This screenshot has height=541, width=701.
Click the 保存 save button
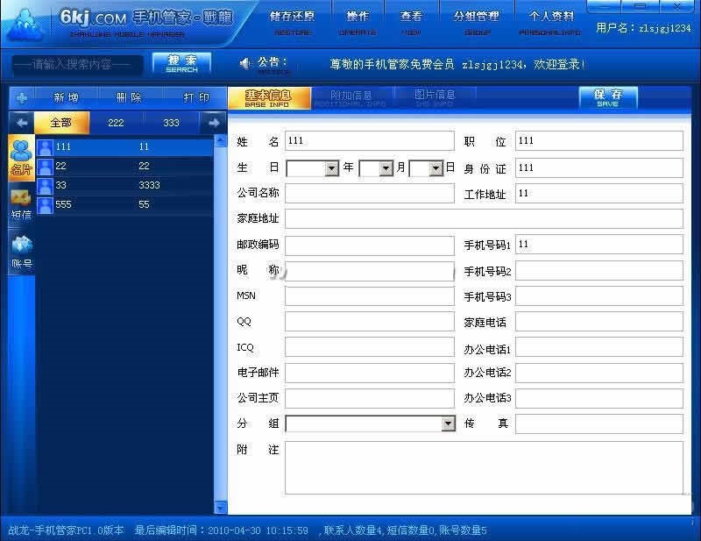pos(608,97)
